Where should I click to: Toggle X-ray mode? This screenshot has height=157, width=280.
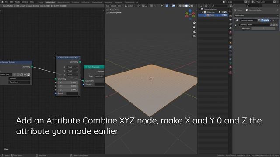[180, 6]
